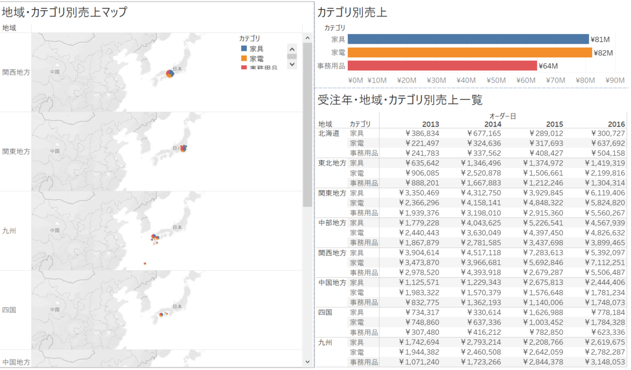This screenshot has height=370, width=631.
Task: Click the ¥50M axis tick label
Action: [x=496, y=80]
